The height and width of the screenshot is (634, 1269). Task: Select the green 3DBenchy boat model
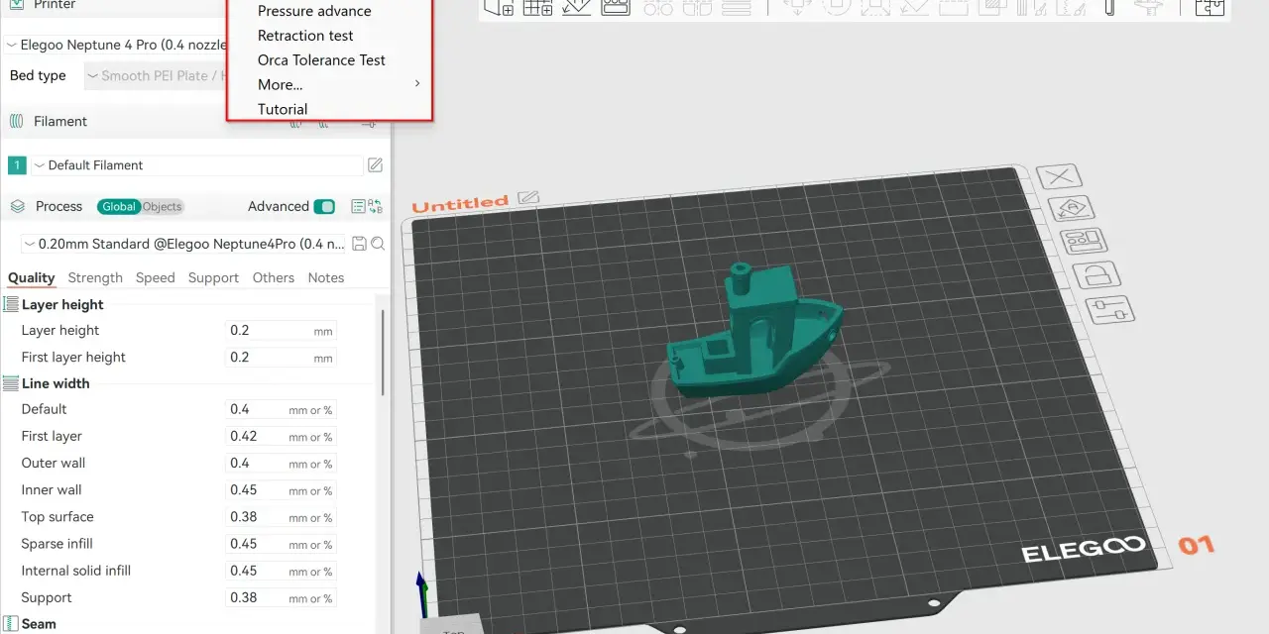coord(753,334)
